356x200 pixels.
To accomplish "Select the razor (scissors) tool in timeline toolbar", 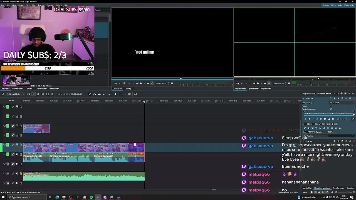I will click(38, 94).
